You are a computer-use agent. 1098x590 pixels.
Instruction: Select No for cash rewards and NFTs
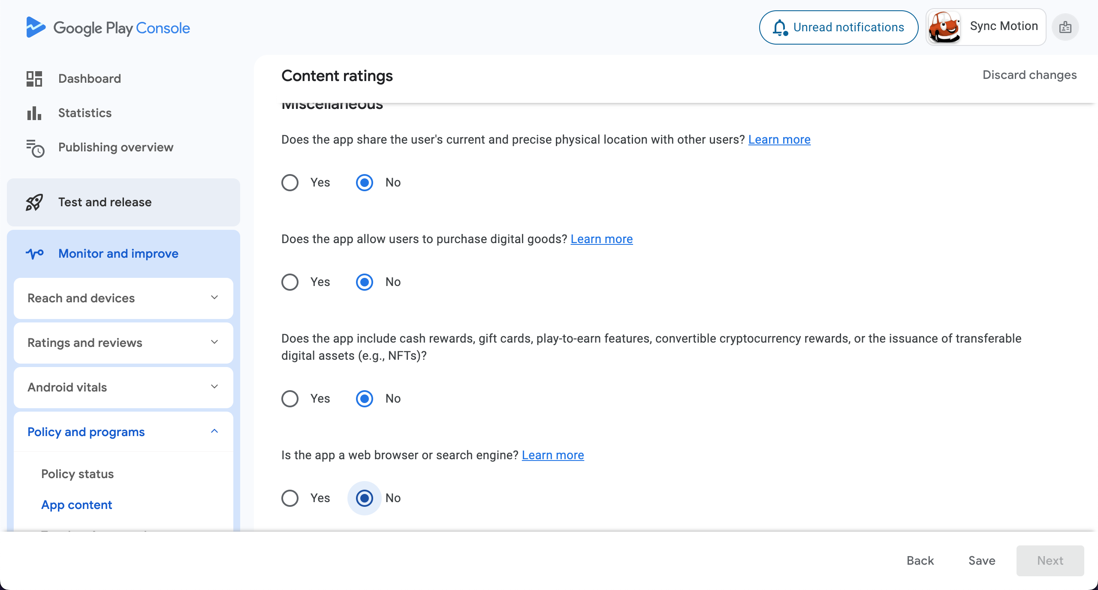point(365,399)
